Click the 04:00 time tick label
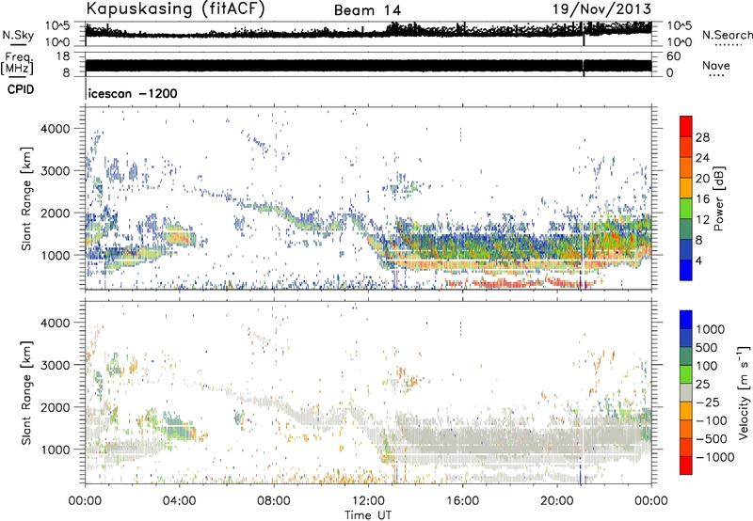The image size is (753, 521). click(x=180, y=501)
